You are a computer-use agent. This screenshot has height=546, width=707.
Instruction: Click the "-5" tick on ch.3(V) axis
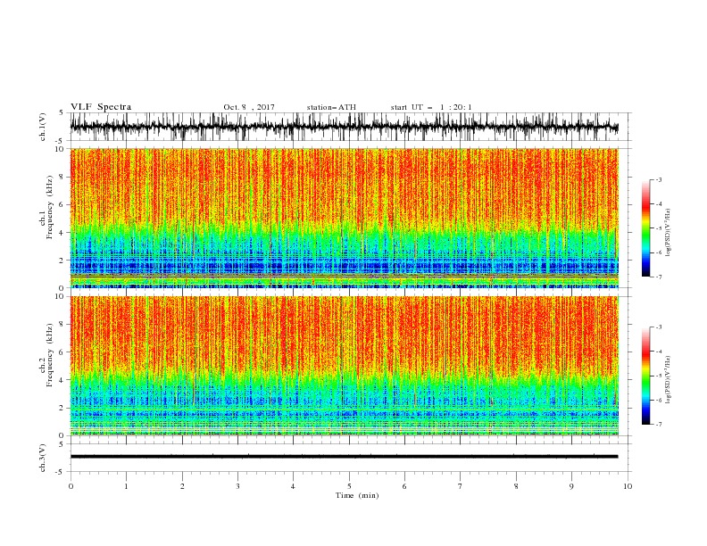60,472
